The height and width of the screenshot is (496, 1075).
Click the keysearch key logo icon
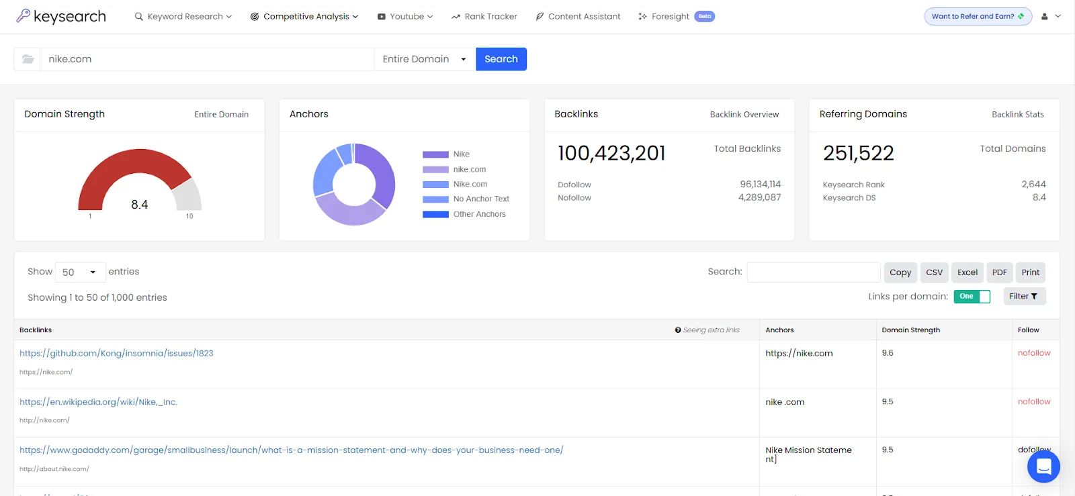pyautogui.click(x=23, y=15)
